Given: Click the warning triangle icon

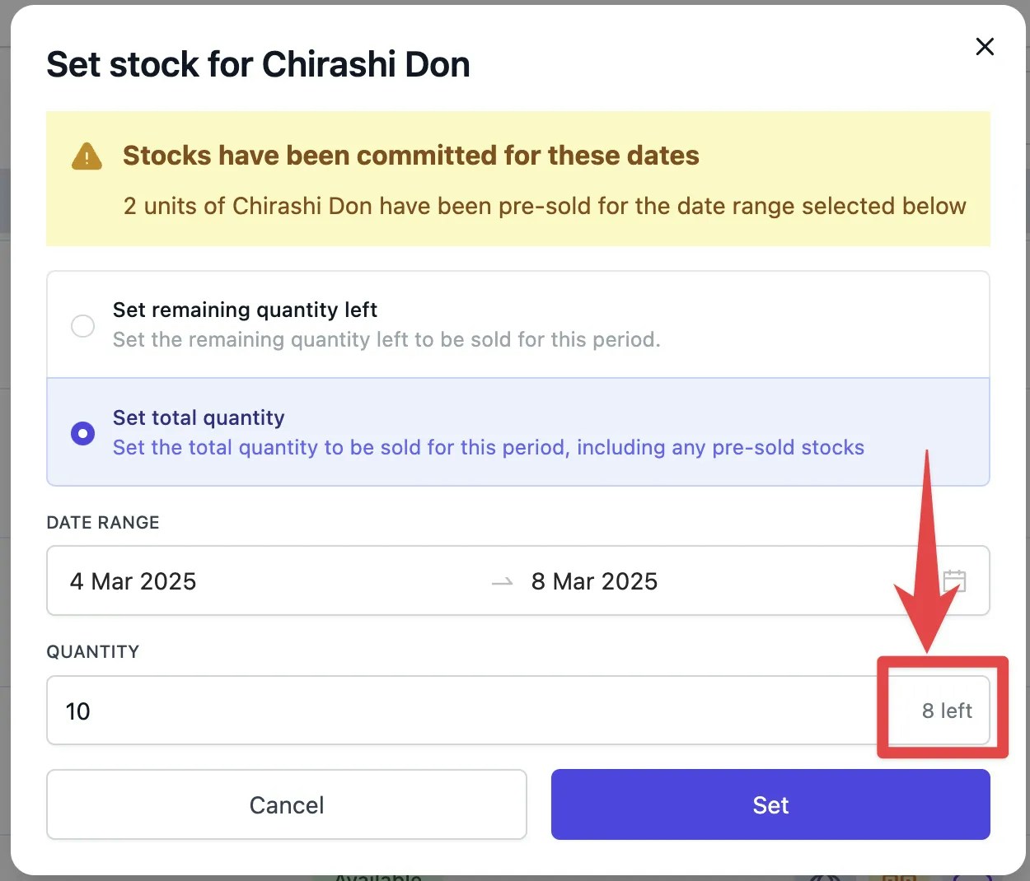Looking at the screenshot, I should pyautogui.click(x=86, y=156).
